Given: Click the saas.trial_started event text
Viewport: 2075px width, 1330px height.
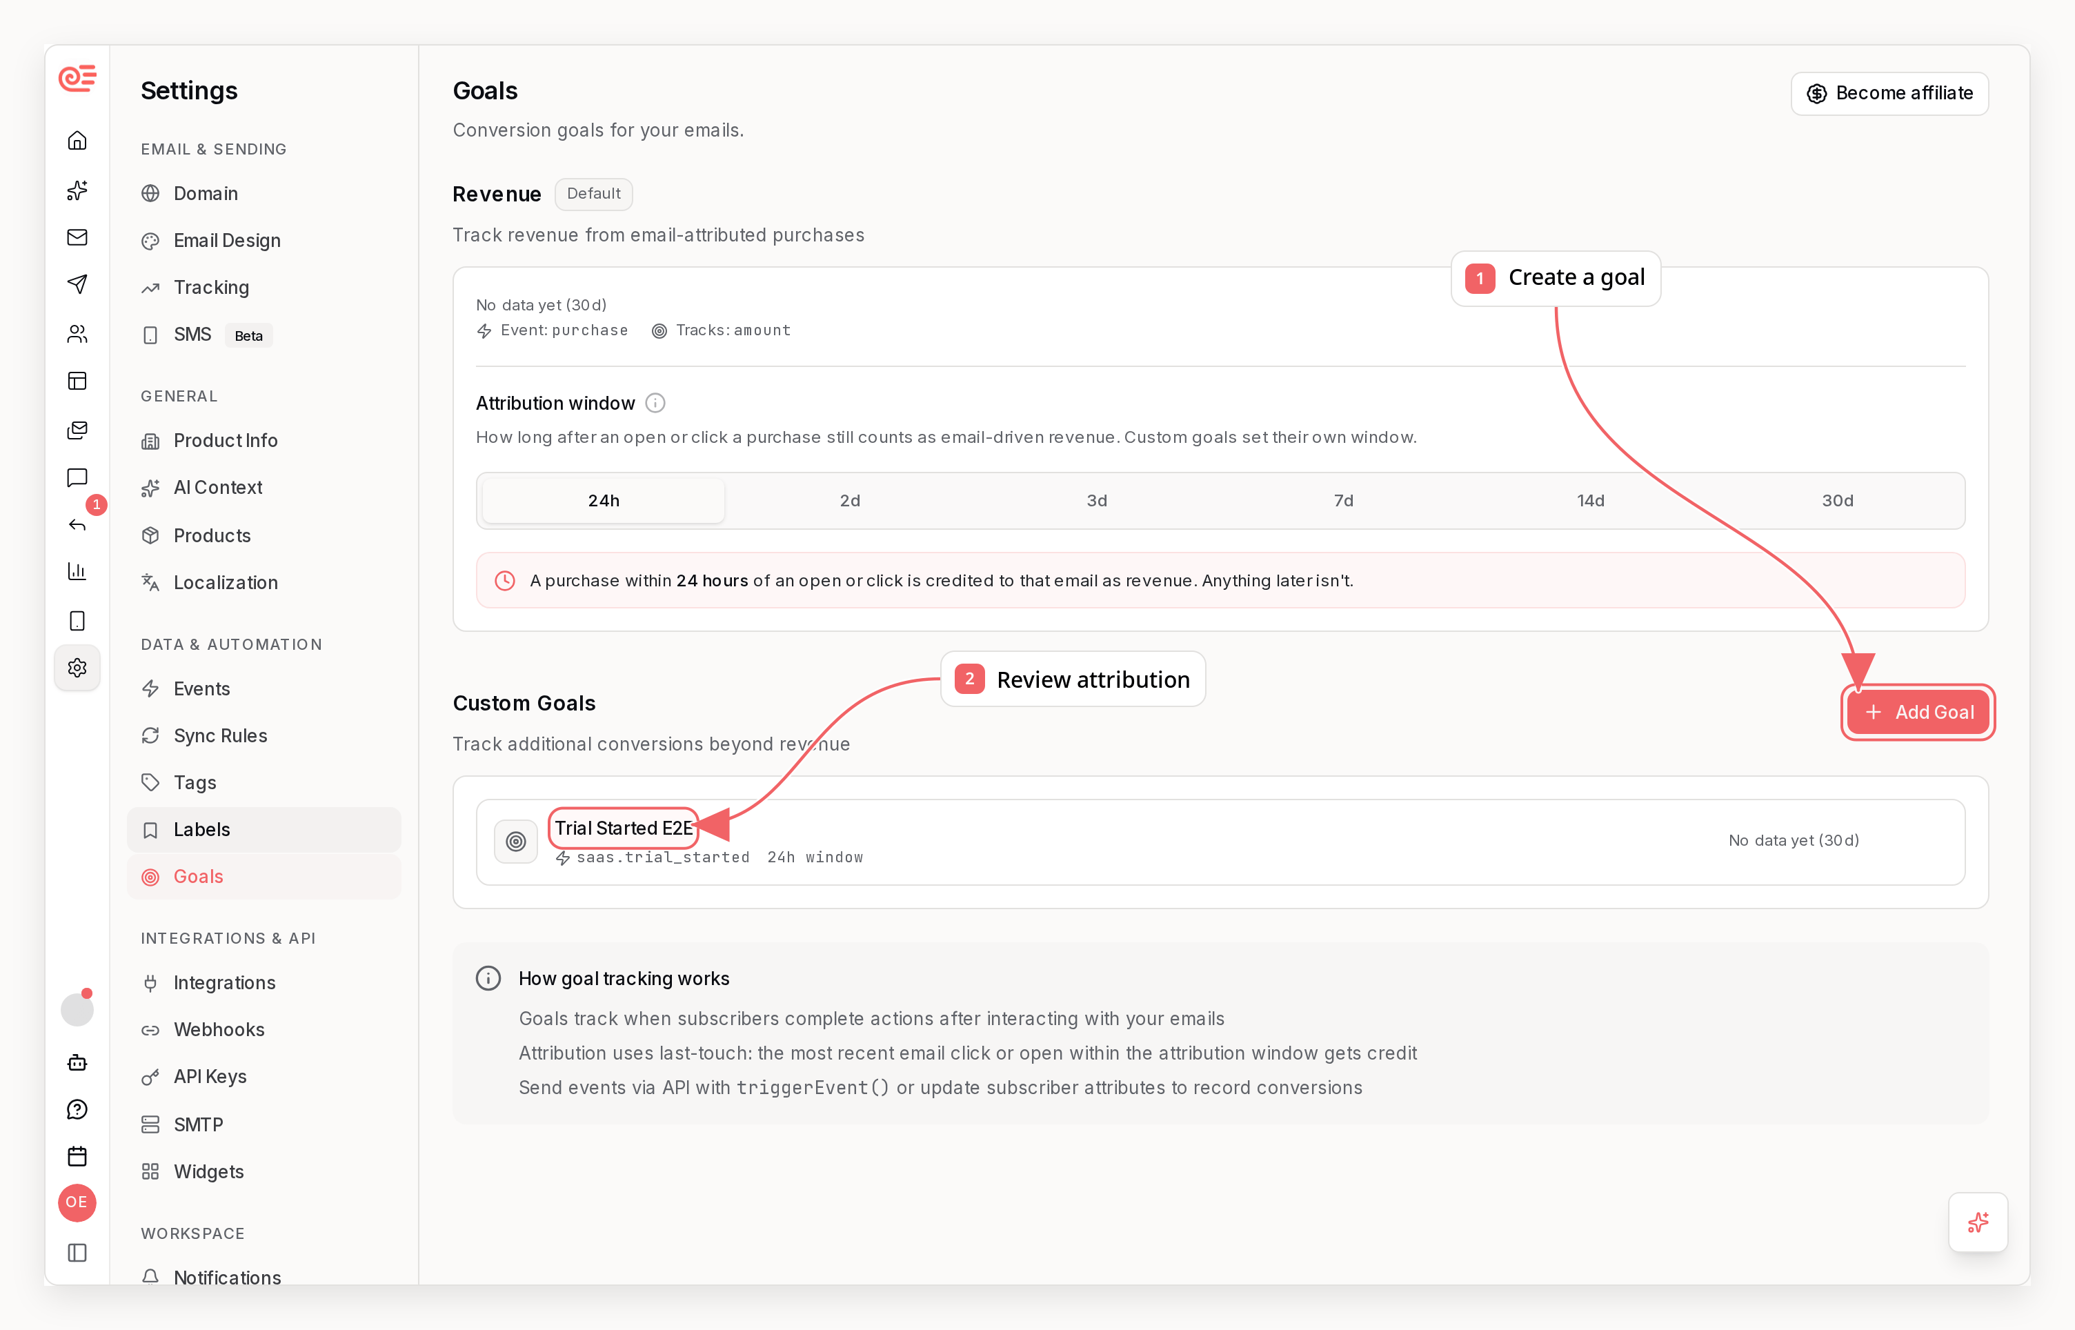Looking at the screenshot, I should (662, 857).
